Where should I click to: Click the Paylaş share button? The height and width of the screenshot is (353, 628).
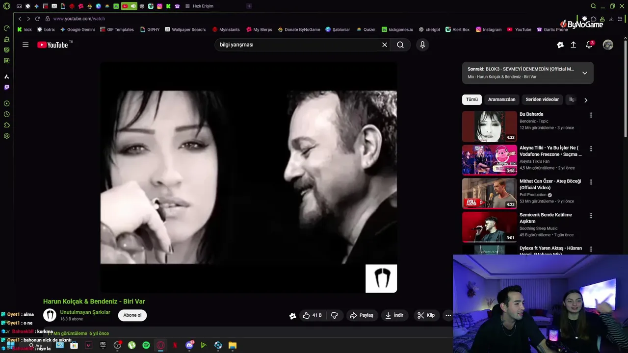(361, 315)
